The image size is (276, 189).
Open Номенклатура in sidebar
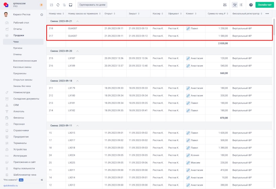click(x=21, y=92)
